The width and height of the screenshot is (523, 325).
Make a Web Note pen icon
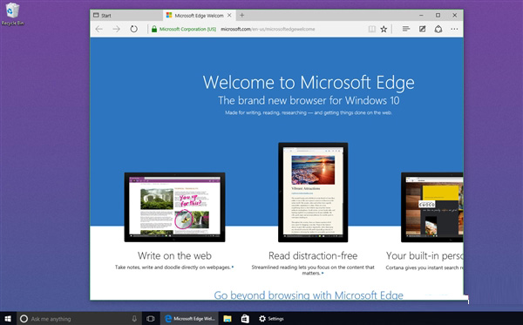(x=422, y=29)
